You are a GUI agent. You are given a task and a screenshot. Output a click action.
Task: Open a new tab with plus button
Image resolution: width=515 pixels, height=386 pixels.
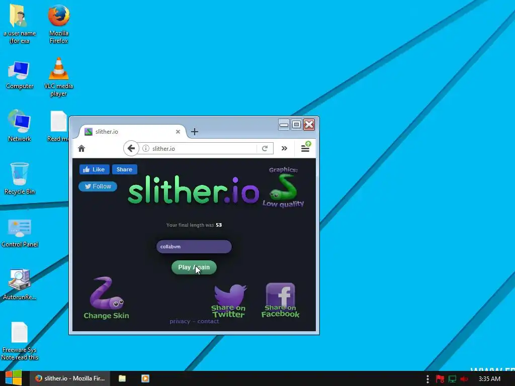(x=195, y=132)
